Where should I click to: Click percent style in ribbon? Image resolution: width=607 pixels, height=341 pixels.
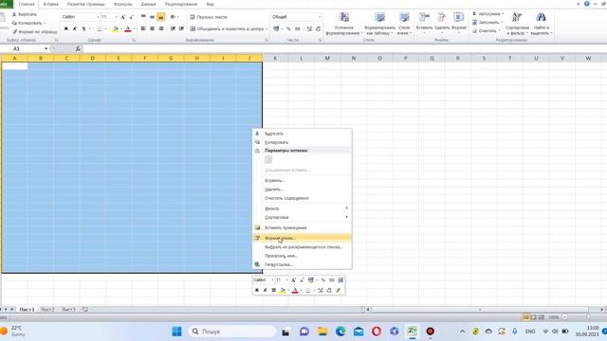(288, 28)
